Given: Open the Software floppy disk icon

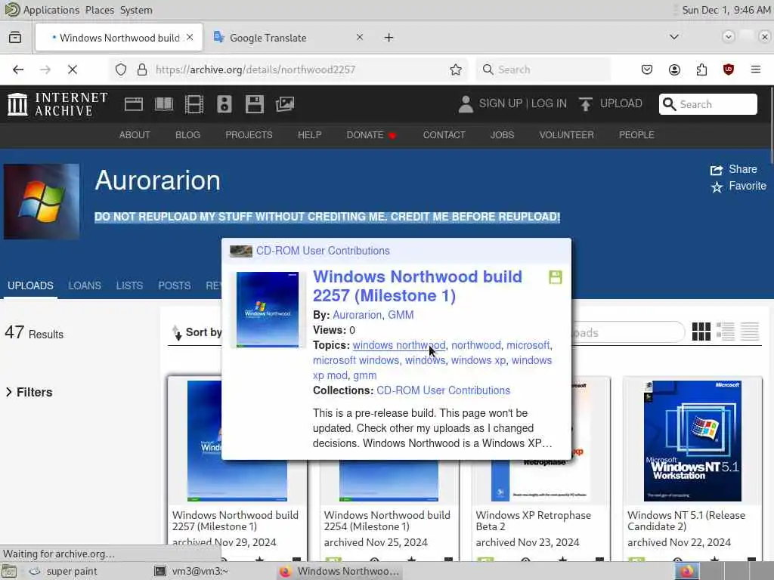Looking at the screenshot, I should pos(255,104).
